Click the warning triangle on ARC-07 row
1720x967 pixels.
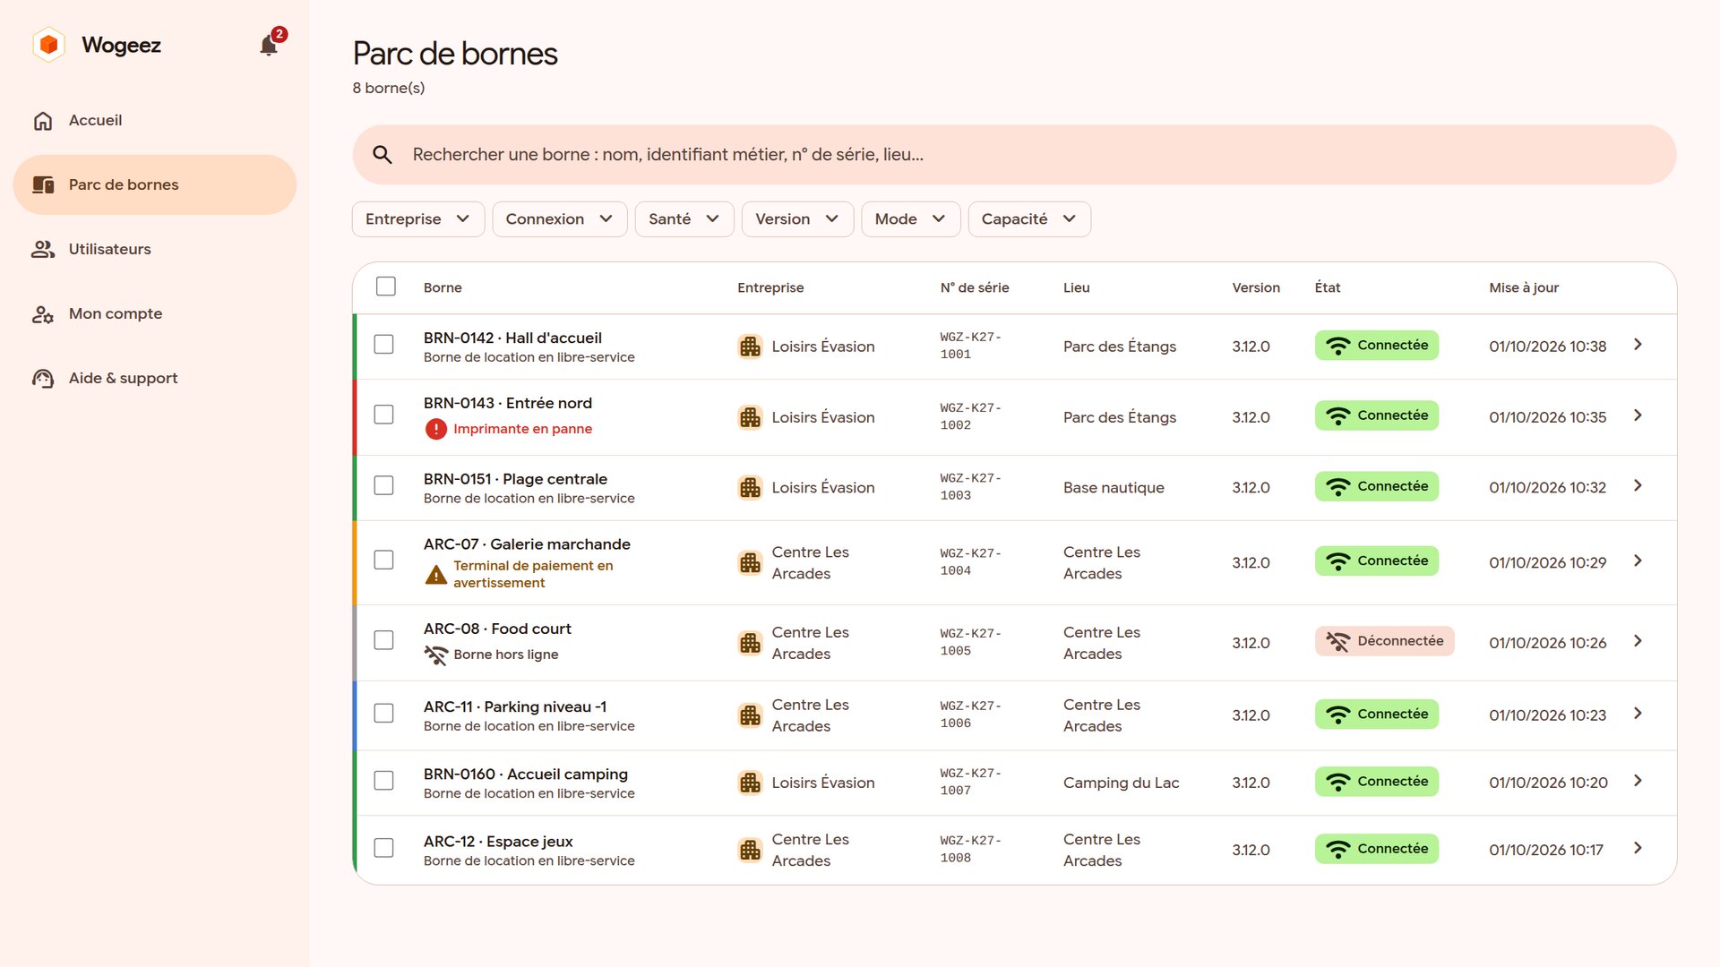436,575
